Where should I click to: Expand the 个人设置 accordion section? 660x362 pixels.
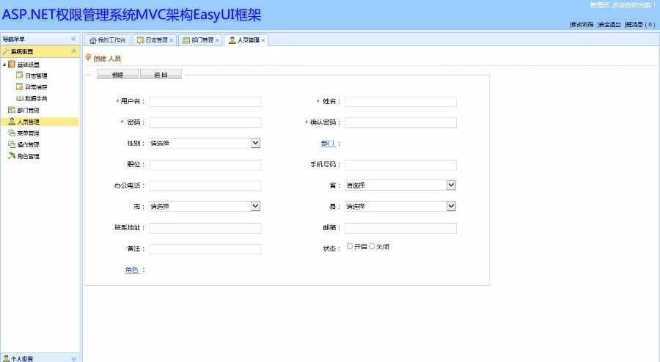73,358
